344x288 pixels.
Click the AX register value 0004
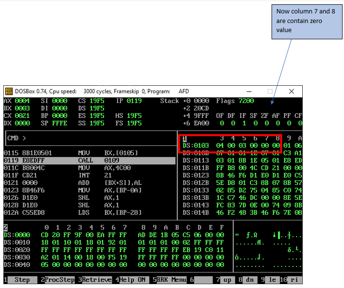click(23, 101)
